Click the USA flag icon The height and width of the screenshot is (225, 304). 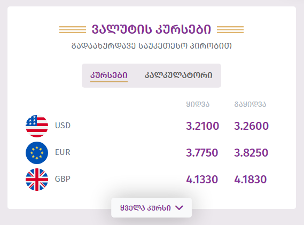[x=37, y=126]
